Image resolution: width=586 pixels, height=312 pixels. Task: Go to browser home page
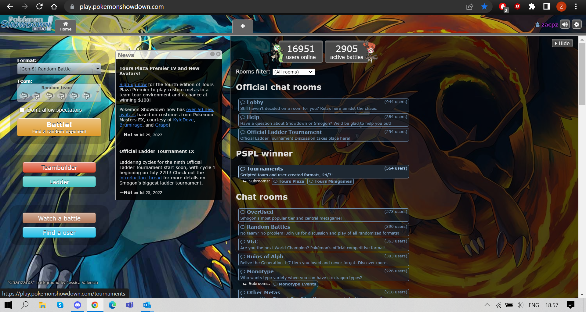[54, 6]
